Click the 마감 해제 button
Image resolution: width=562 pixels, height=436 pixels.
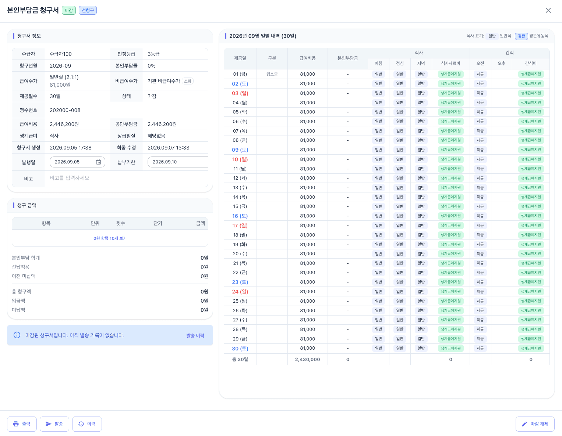535,424
